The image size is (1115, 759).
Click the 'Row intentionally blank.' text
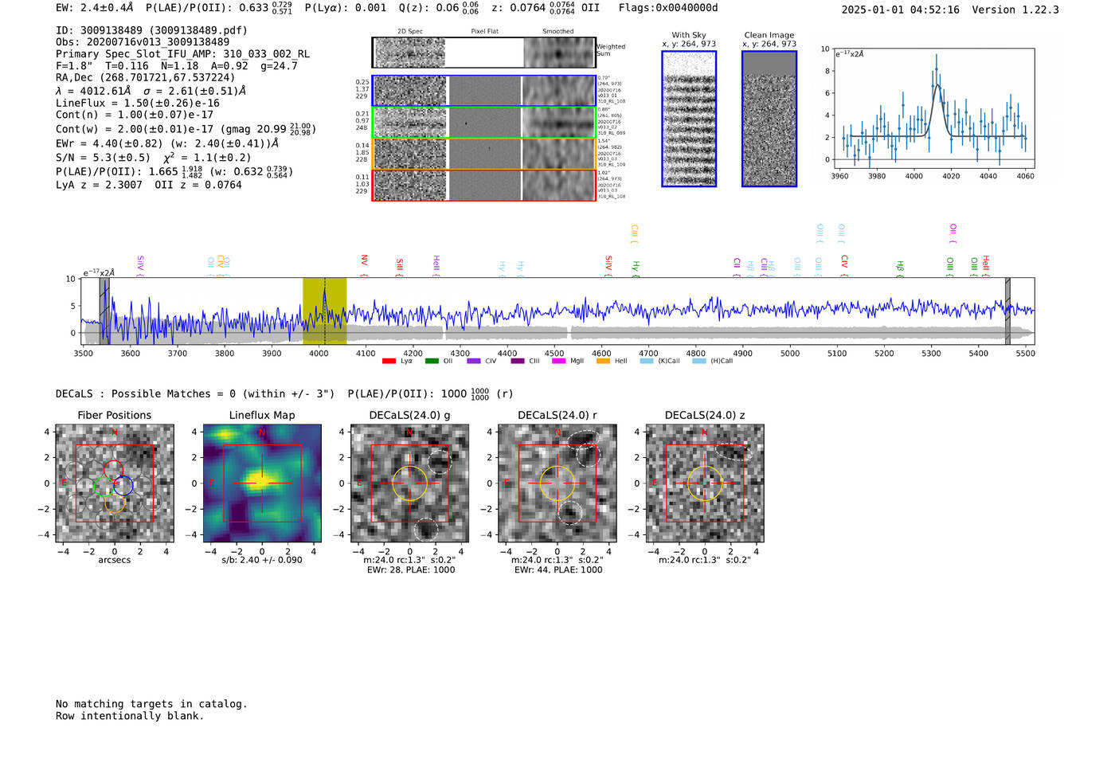(x=130, y=716)
